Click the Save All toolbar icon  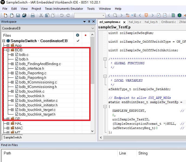click(x=24, y=15)
